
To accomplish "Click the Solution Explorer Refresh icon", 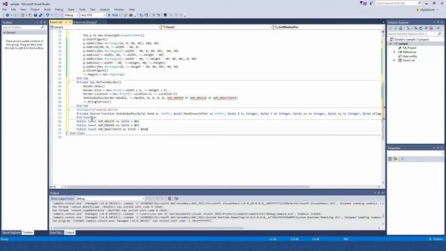I will 421,28.
